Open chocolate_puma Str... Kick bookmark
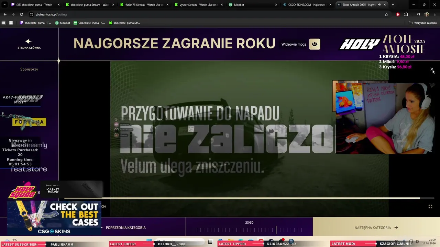 tap(124, 23)
